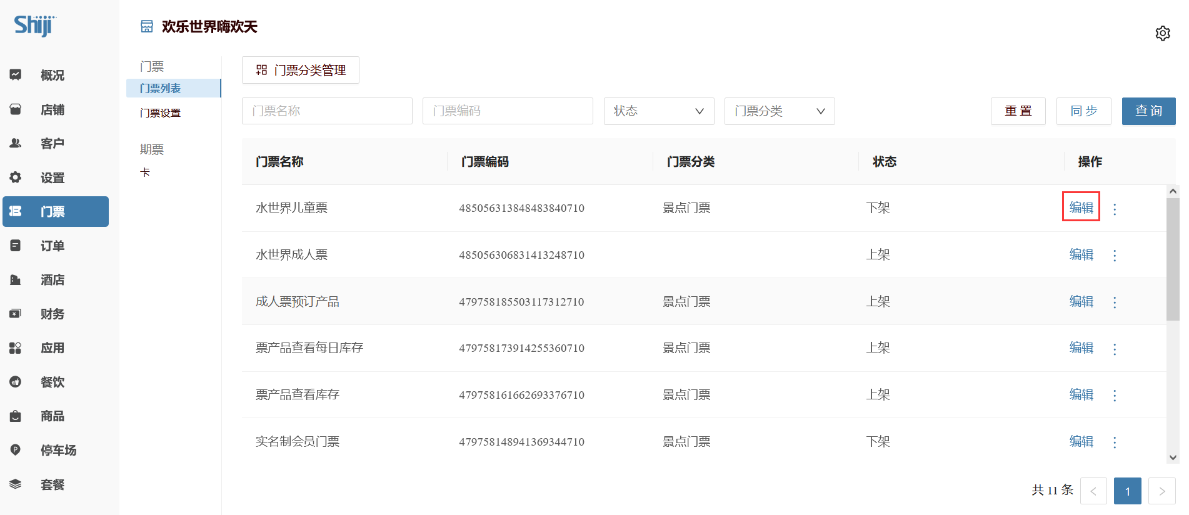Click the 餐饮 dining icon in sidebar

[16, 382]
